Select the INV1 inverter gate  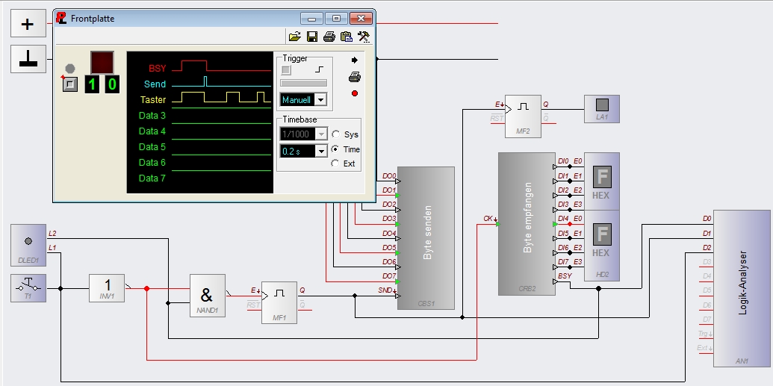click(107, 288)
